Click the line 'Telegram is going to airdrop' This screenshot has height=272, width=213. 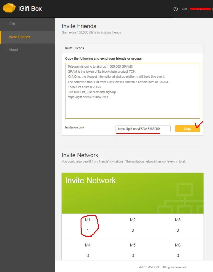(100, 66)
